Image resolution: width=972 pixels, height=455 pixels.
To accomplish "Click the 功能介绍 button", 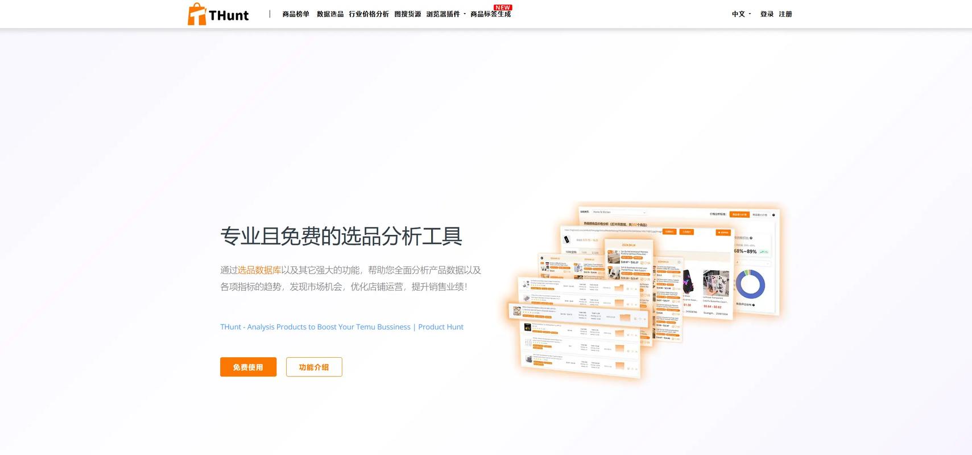I will (314, 367).
